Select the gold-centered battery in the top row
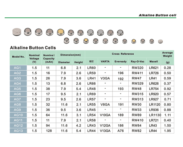The width and height of the screenshot is (183, 147). [60, 32]
